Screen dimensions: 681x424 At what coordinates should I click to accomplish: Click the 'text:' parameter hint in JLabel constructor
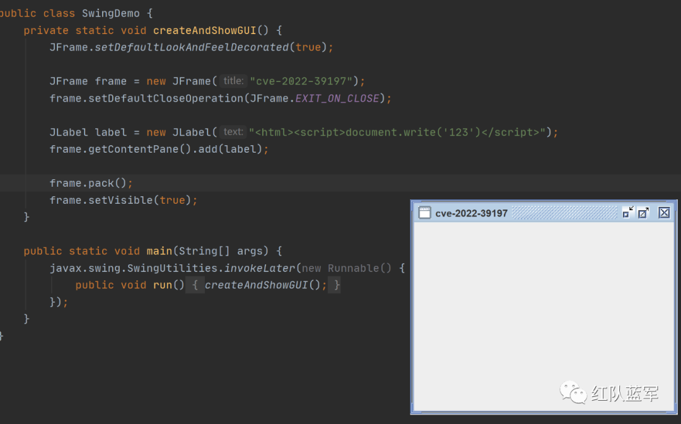233,132
